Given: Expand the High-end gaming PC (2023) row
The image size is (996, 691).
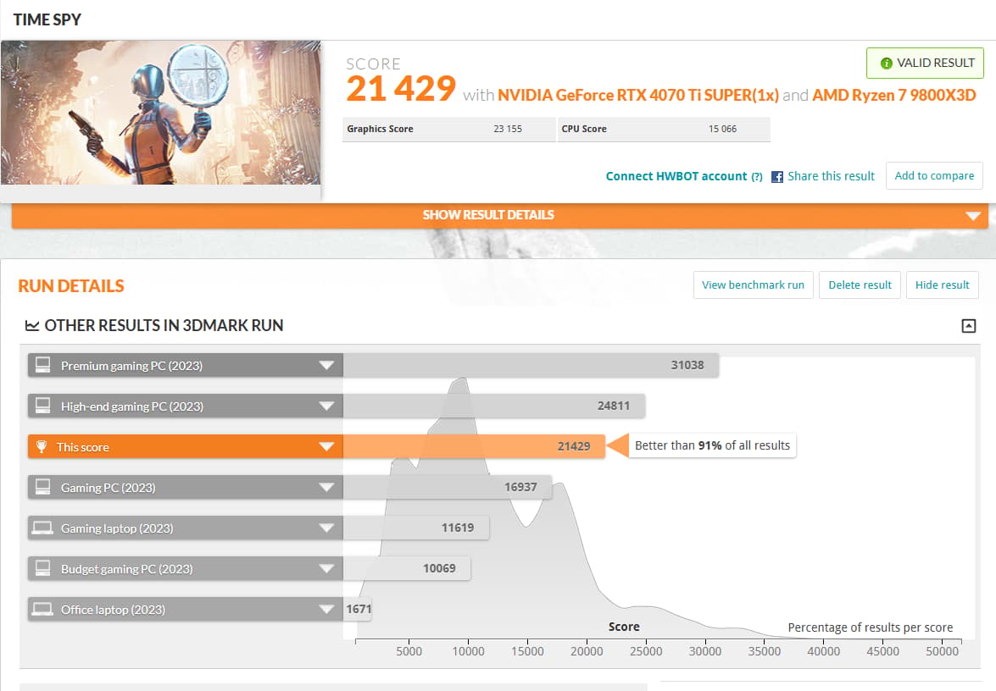Looking at the screenshot, I should pos(186,406).
